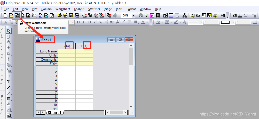Click the New Project icon
This screenshot has width=259, height=119.
(x=5, y=16)
